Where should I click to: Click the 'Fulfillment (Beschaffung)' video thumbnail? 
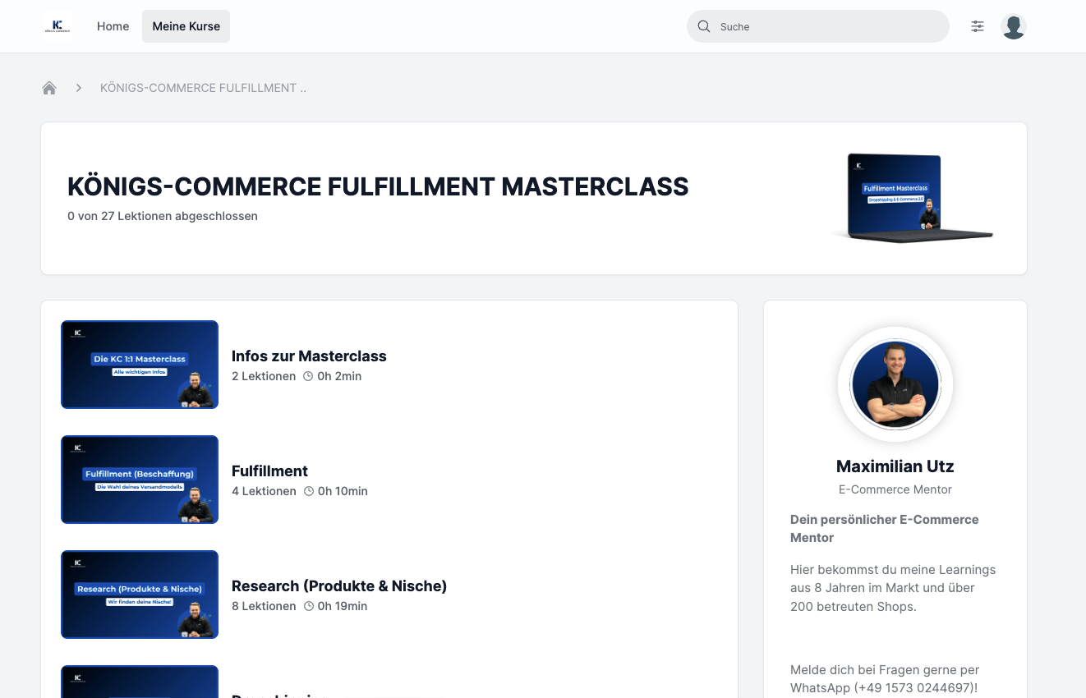tap(139, 479)
